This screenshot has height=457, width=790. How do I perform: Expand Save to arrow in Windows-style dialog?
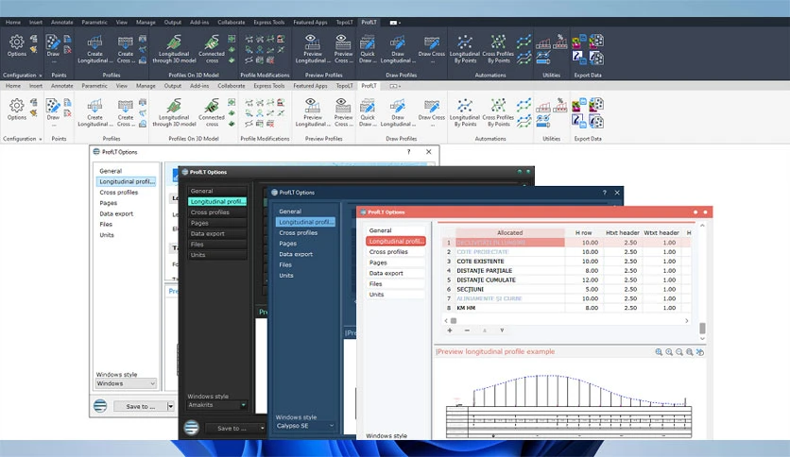170,406
